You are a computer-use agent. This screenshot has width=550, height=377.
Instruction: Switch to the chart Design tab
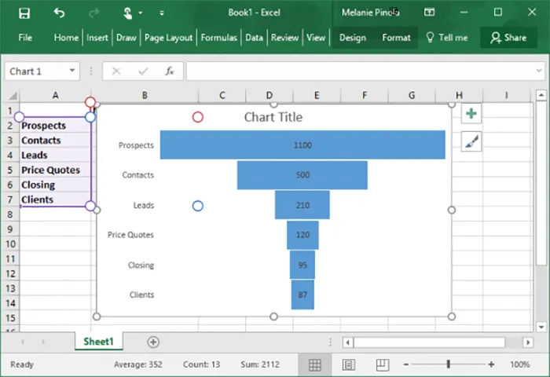click(x=352, y=38)
